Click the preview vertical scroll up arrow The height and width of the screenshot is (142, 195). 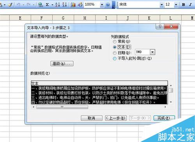(x=171, y=85)
